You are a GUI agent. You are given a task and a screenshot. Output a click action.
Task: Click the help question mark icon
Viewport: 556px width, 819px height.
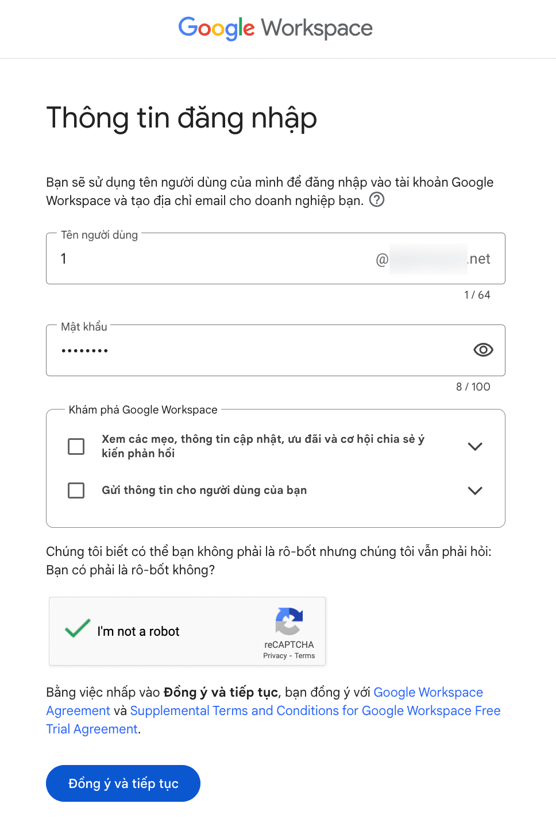click(x=377, y=200)
